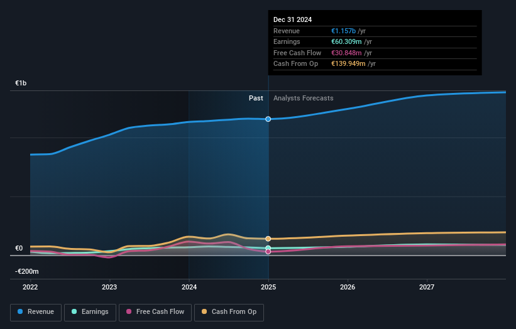Toggle the Free Cash Flow legend button

155,312
